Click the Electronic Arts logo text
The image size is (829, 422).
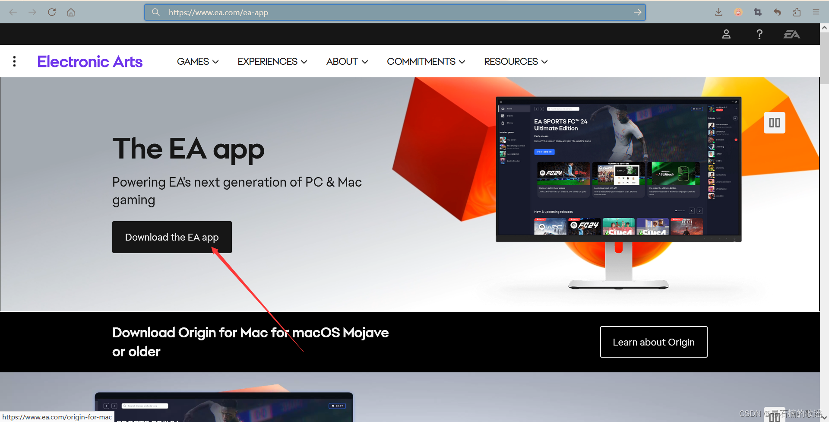90,61
